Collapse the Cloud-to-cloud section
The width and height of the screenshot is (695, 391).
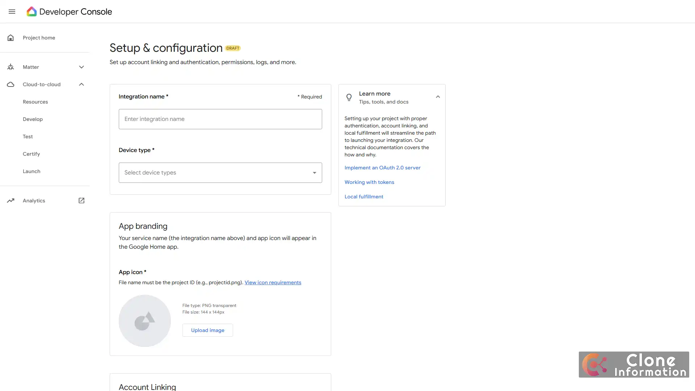click(x=81, y=84)
